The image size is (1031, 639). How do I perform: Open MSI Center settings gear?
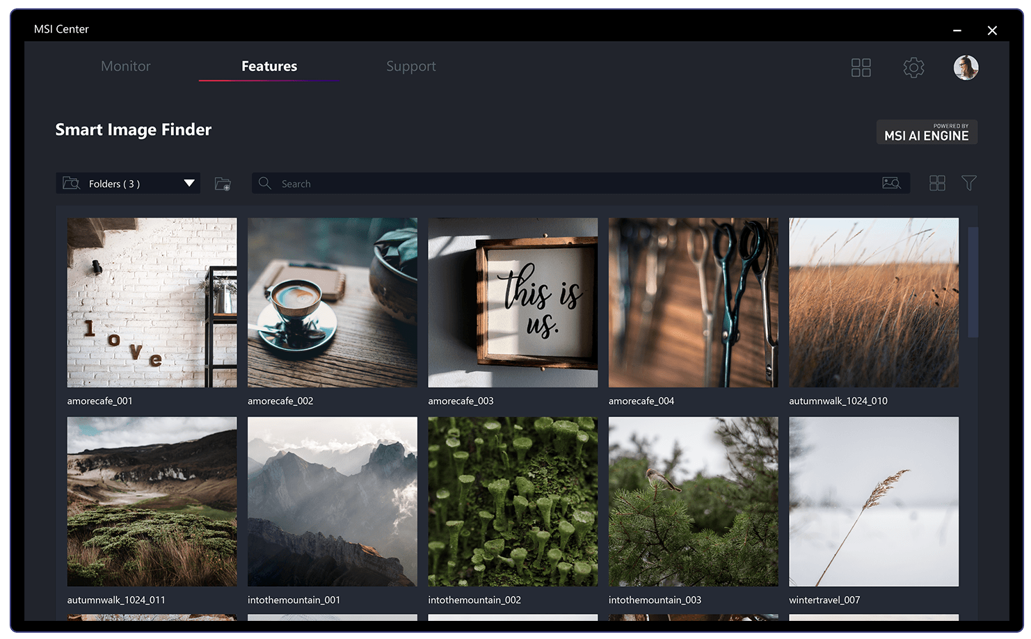(913, 67)
